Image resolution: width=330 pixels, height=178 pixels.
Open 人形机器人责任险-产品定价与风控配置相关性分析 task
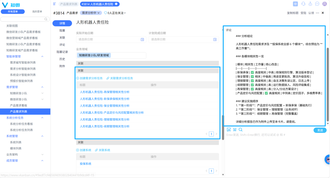[112, 112]
